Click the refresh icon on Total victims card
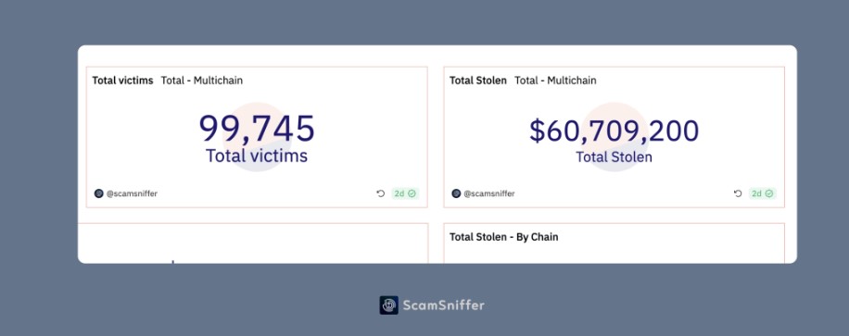This screenshot has width=849, height=336. (381, 193)
